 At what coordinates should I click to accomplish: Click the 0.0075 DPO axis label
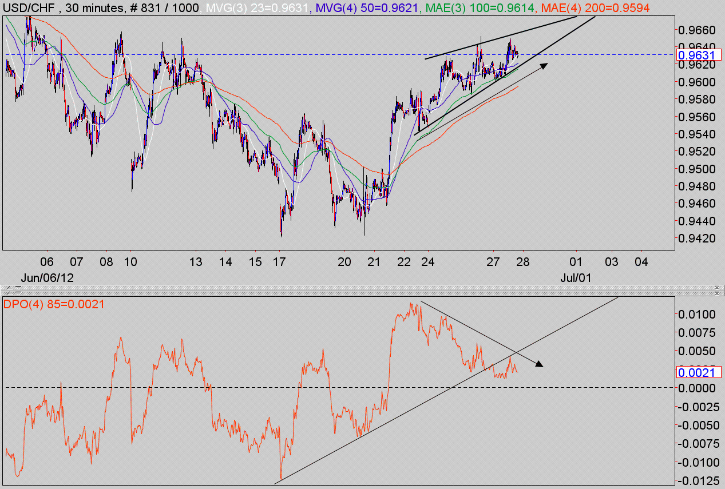(x=696, y=333)
